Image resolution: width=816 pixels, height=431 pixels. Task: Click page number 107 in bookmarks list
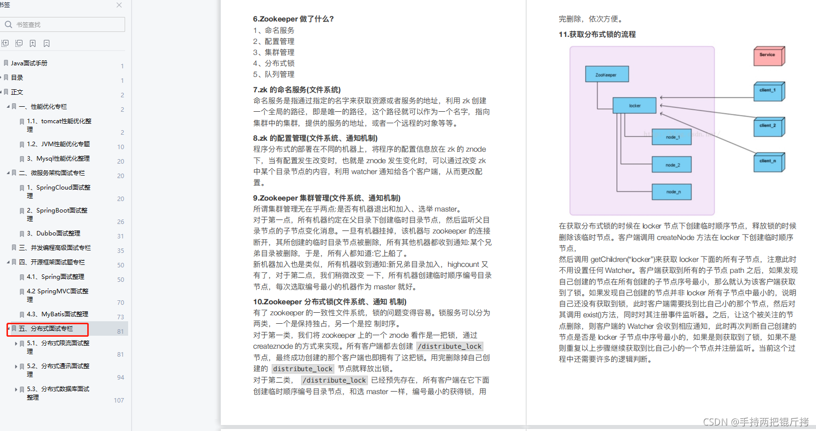pos(119,401)
